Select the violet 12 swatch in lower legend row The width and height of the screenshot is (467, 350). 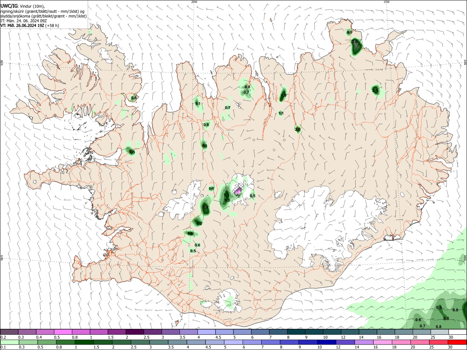coord(345,342)
